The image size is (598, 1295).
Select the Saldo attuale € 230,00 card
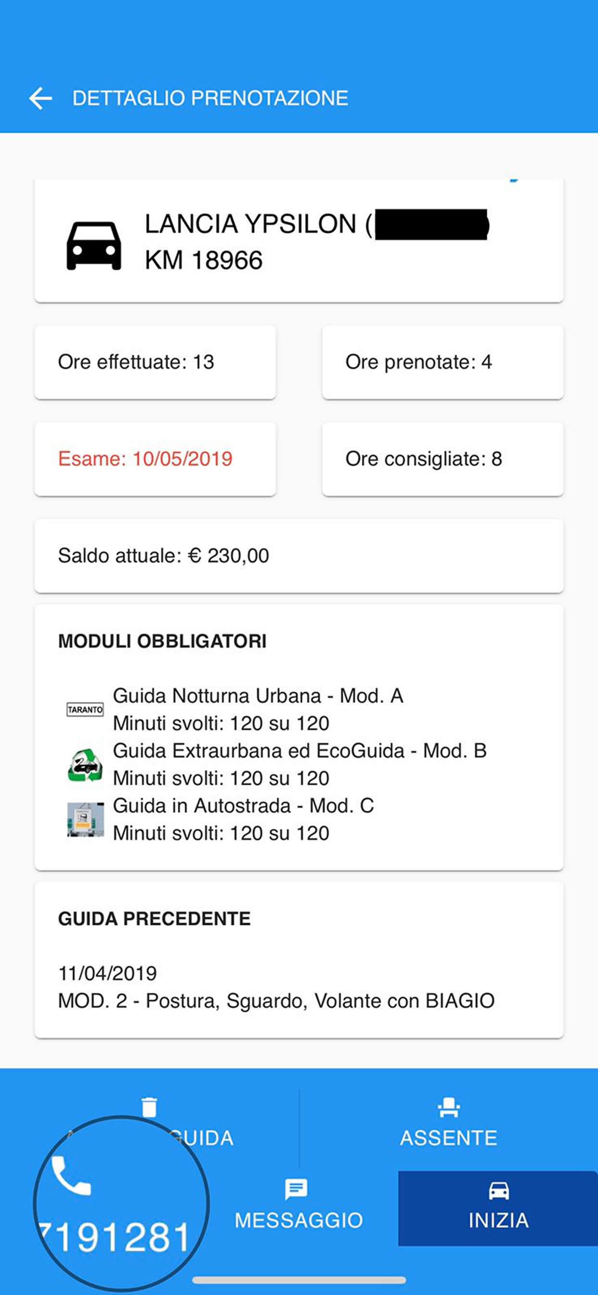point(299,556)
